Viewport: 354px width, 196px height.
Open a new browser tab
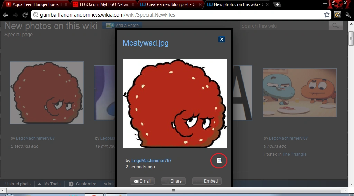(277, 4)
